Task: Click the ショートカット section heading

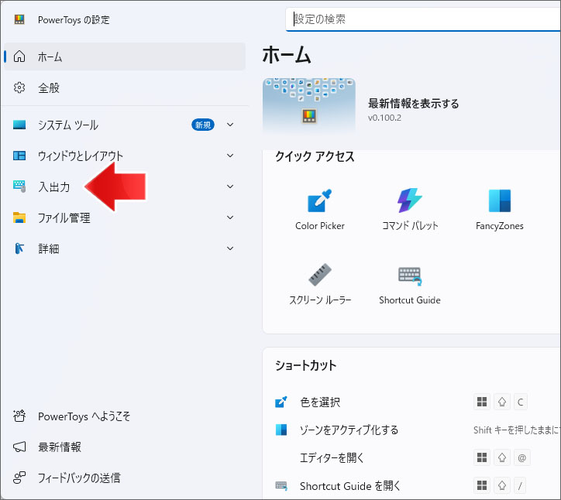Action: [306, 365]
